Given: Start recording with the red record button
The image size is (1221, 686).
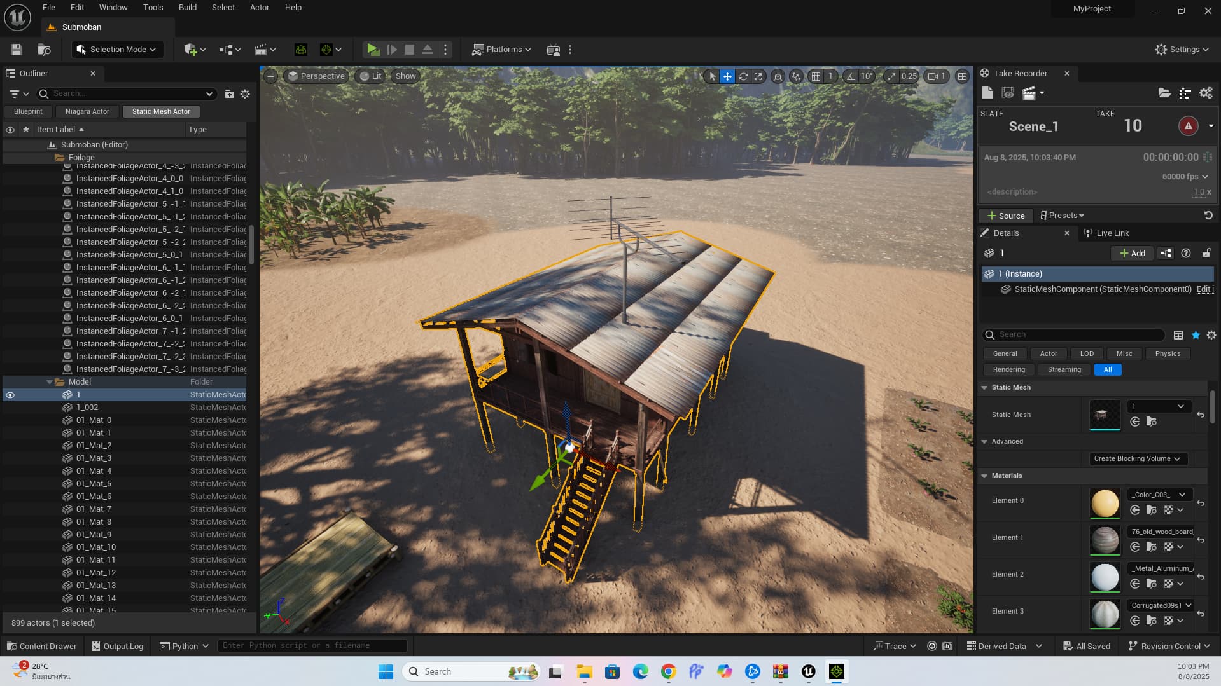Looking at the screenshot, I should pyautogui.click(x=1187, y=126).
